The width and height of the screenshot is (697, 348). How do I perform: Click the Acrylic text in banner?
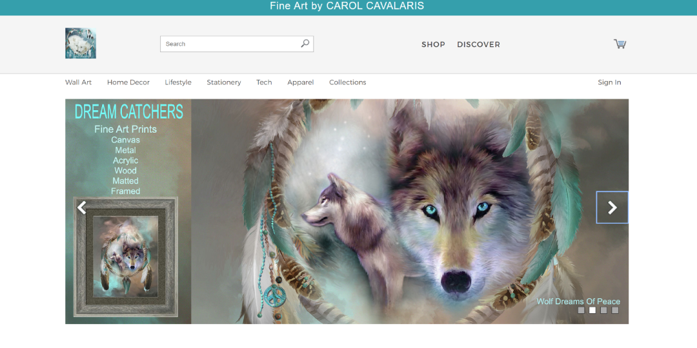click(x=125, y=160)
